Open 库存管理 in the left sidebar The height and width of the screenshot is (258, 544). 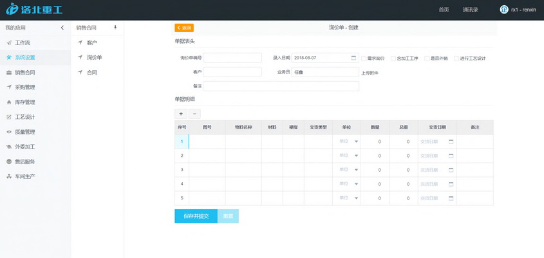coord(25,102)
